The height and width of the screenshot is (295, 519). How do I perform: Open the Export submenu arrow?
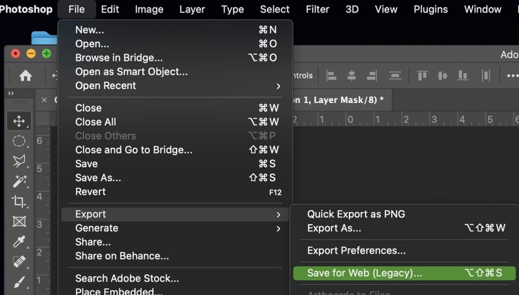coord(278,214)
